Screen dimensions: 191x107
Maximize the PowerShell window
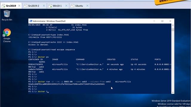pos(162,21)
